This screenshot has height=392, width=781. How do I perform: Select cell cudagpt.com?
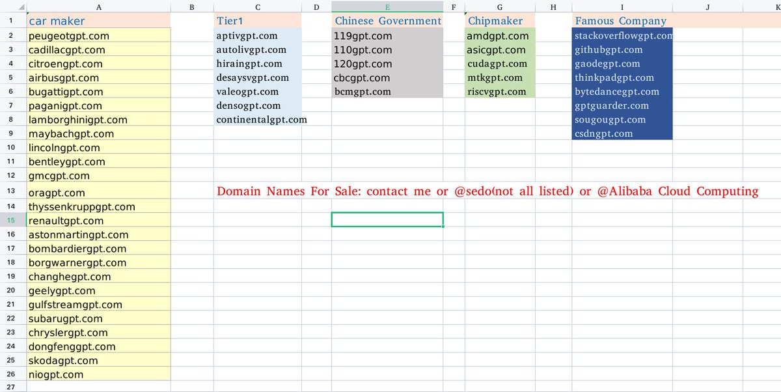point(499,64)
